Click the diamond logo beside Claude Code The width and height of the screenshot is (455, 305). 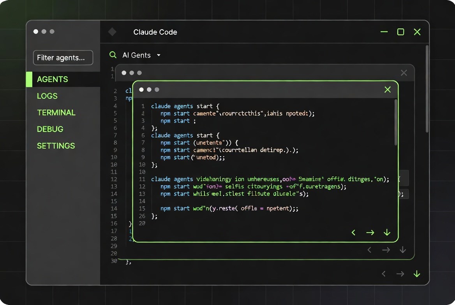[112, 32]
